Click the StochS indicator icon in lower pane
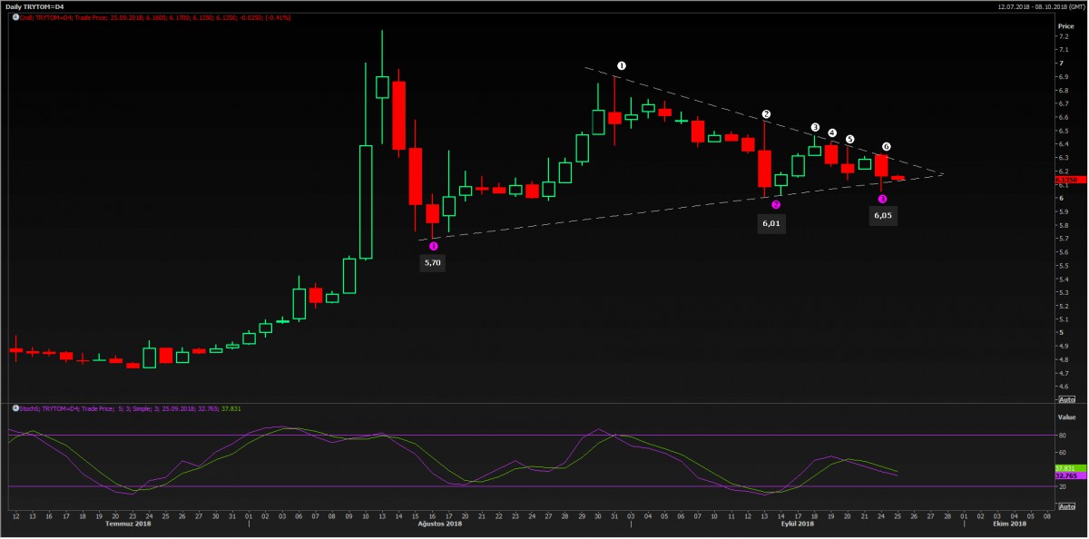Viewport: 1089px width, 539px height. [14, 409]
